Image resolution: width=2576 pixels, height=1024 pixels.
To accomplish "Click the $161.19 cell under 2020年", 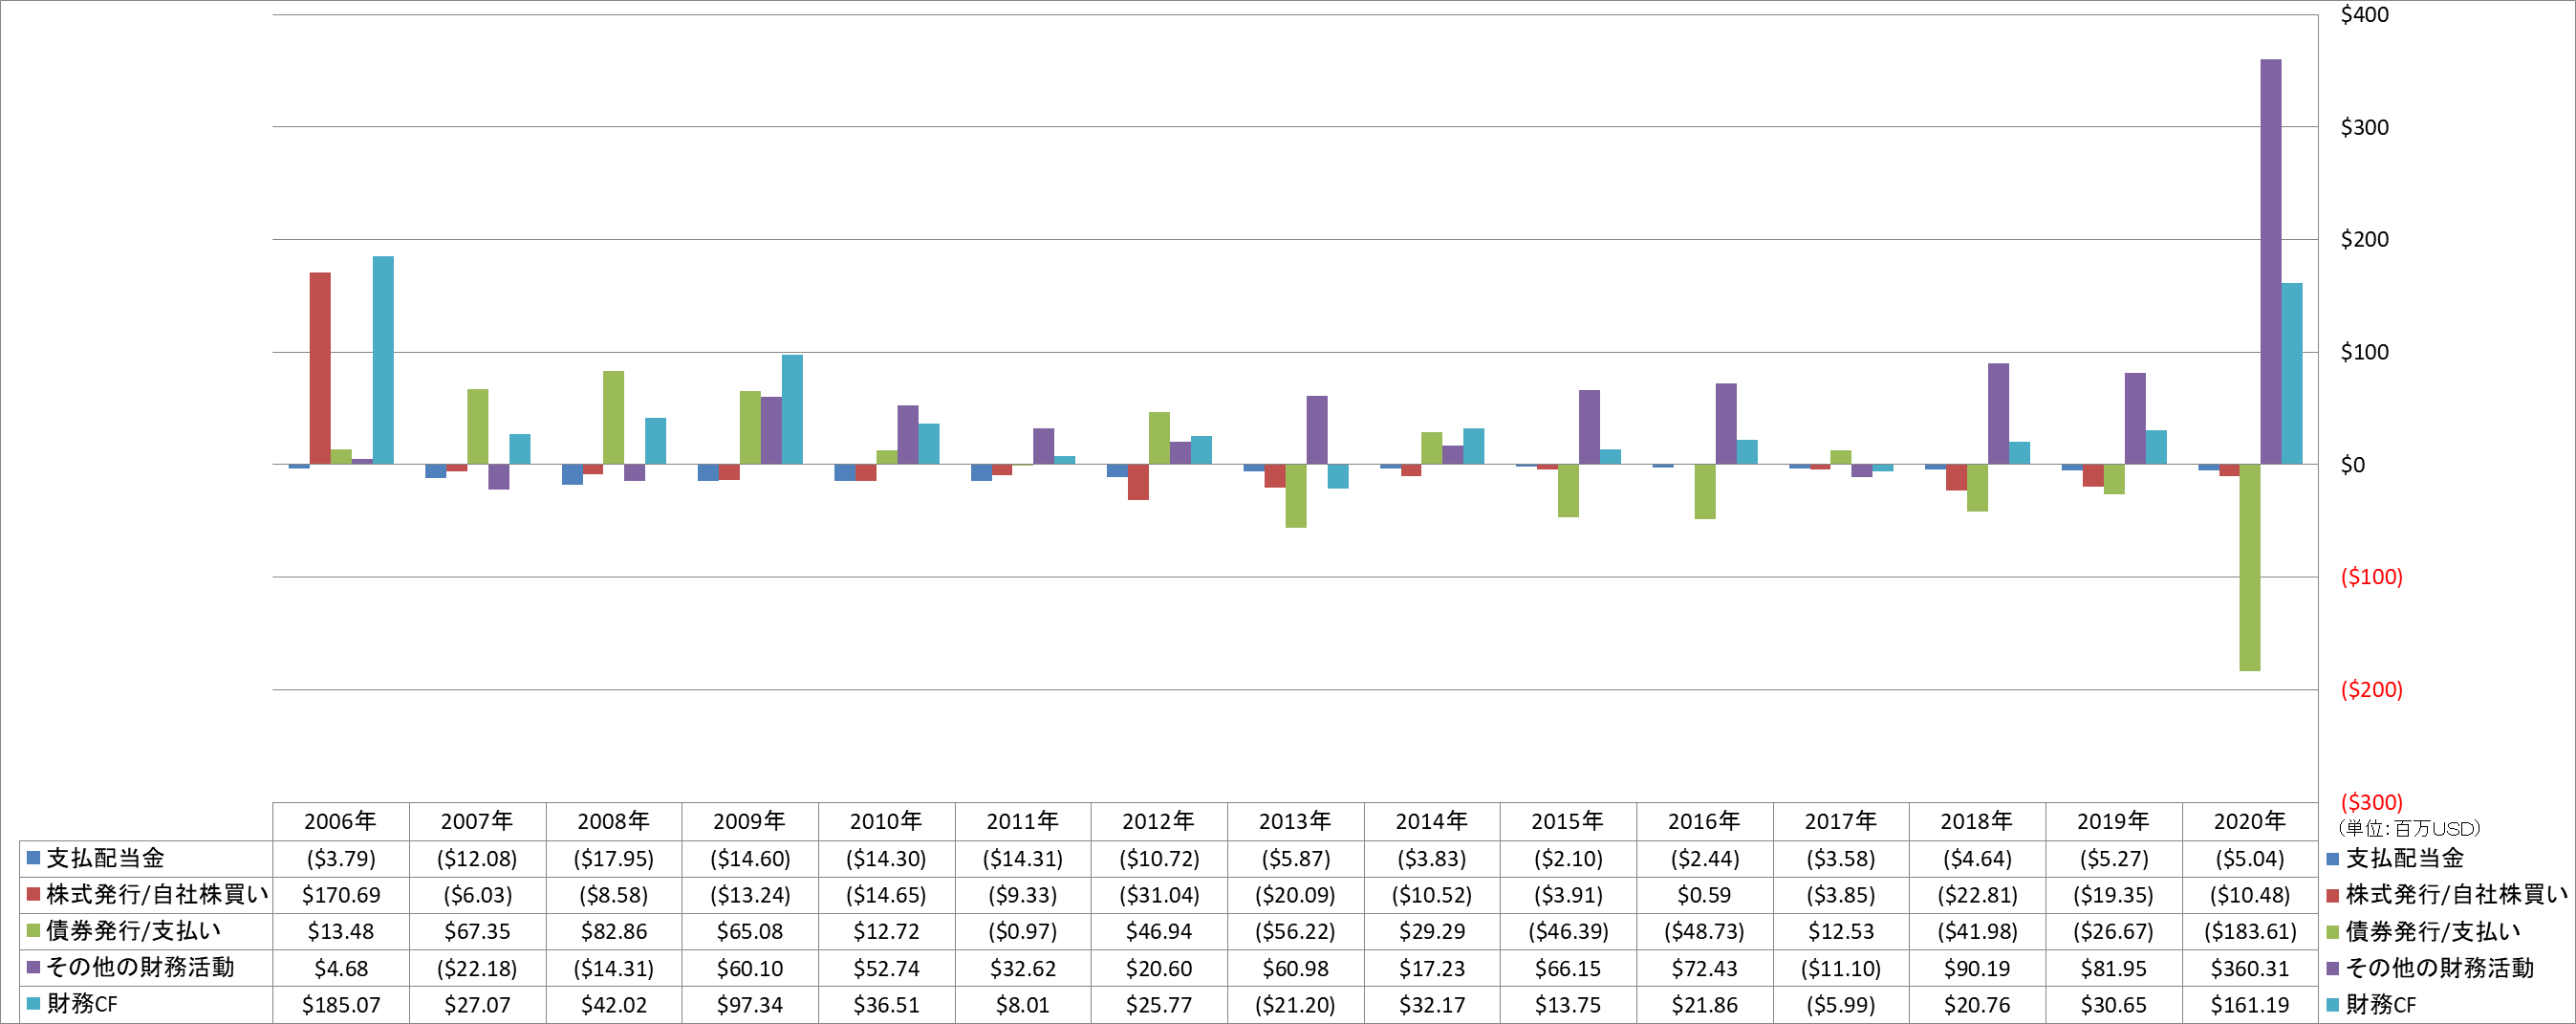I will (x=2249, y=1005).
